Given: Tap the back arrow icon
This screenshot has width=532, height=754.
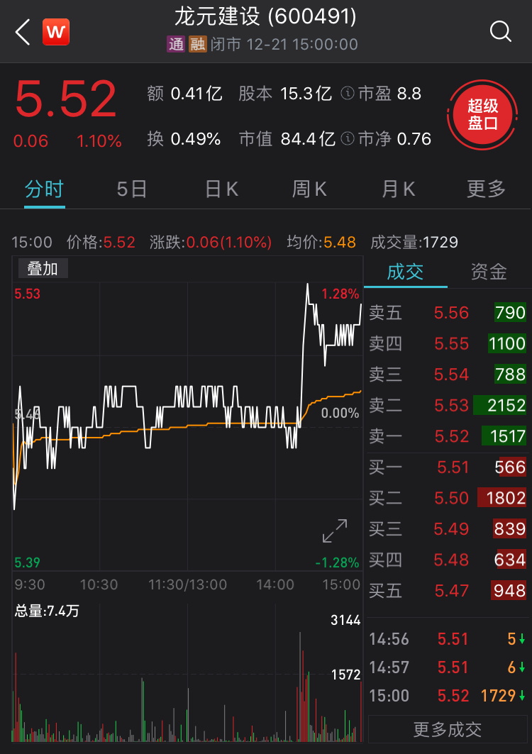Looking at the screenshot, I should [x=23, y=32].
